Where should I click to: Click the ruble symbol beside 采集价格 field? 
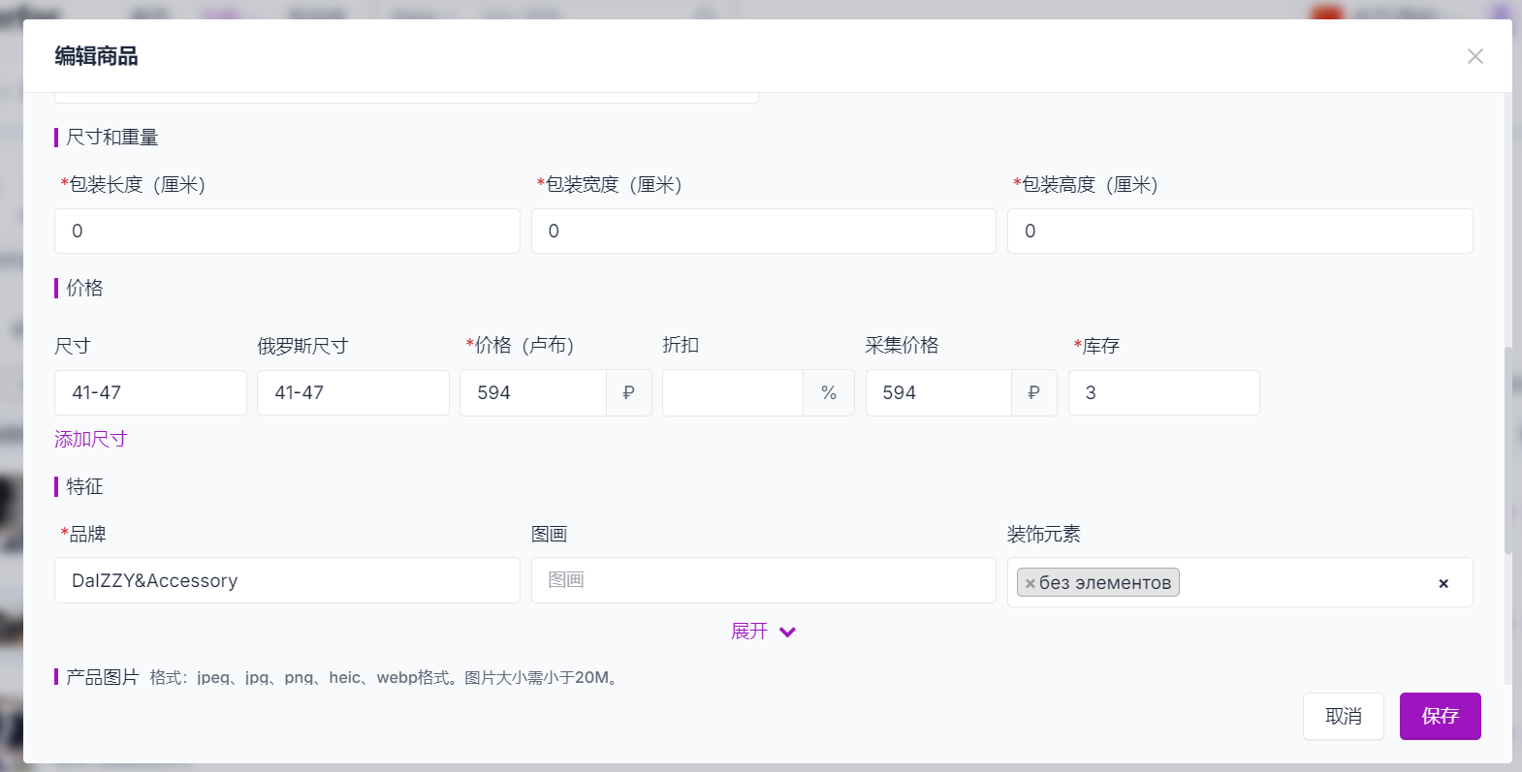click(x=1033, y=393)
